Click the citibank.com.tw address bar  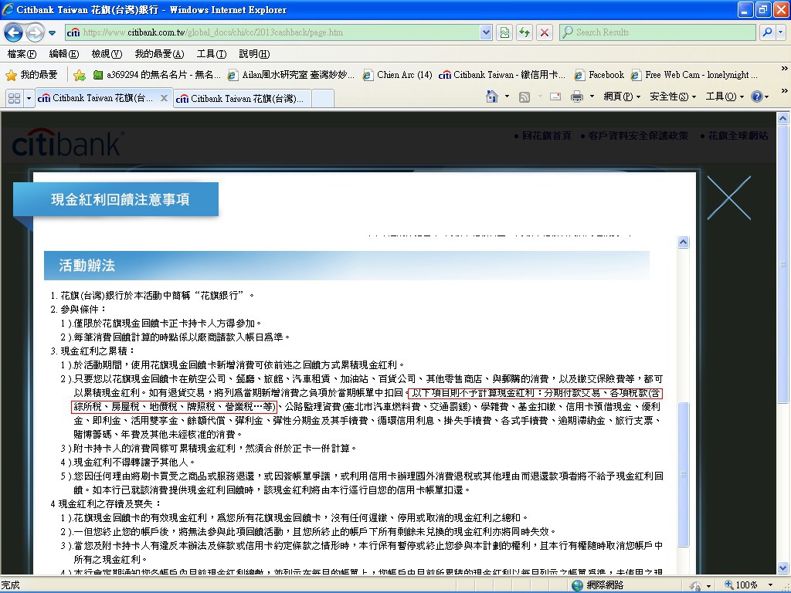[273, 32]
